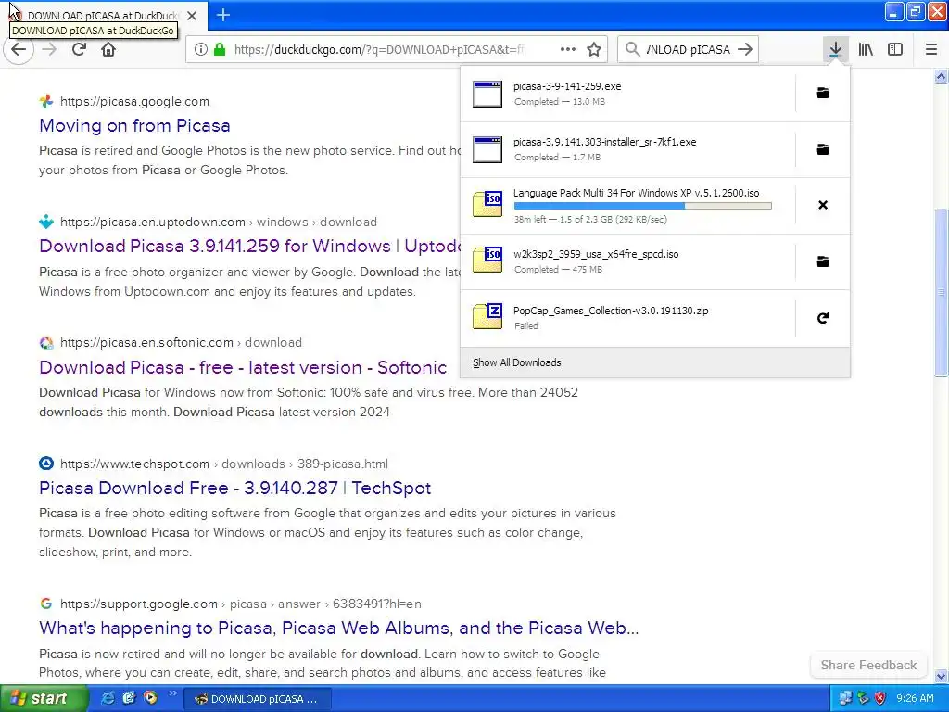
Task: Launch Internet Explorer from Quick Launch
Action: click(x=108, y=698)
